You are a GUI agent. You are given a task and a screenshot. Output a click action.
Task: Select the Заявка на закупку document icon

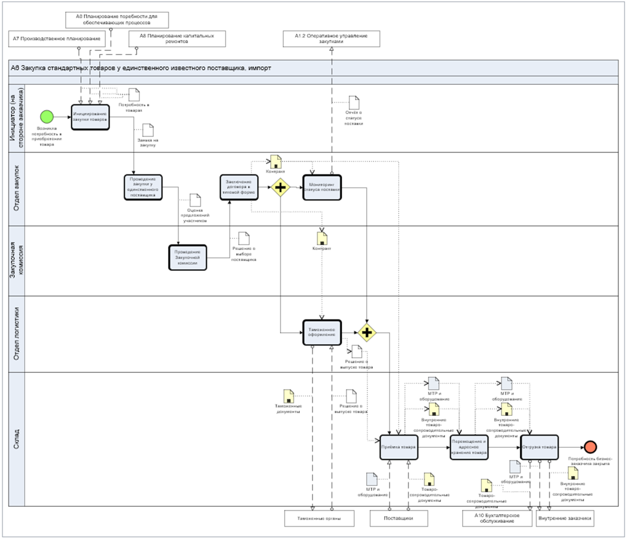coord(148,130)
